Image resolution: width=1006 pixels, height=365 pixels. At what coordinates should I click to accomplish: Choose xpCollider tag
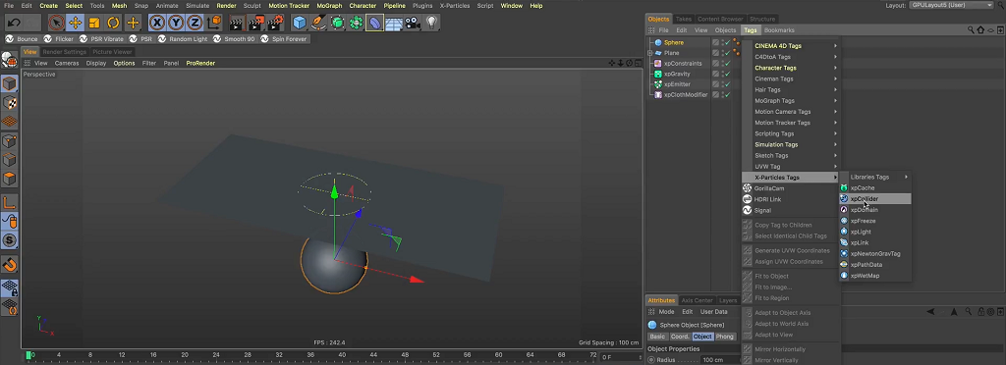875,199
